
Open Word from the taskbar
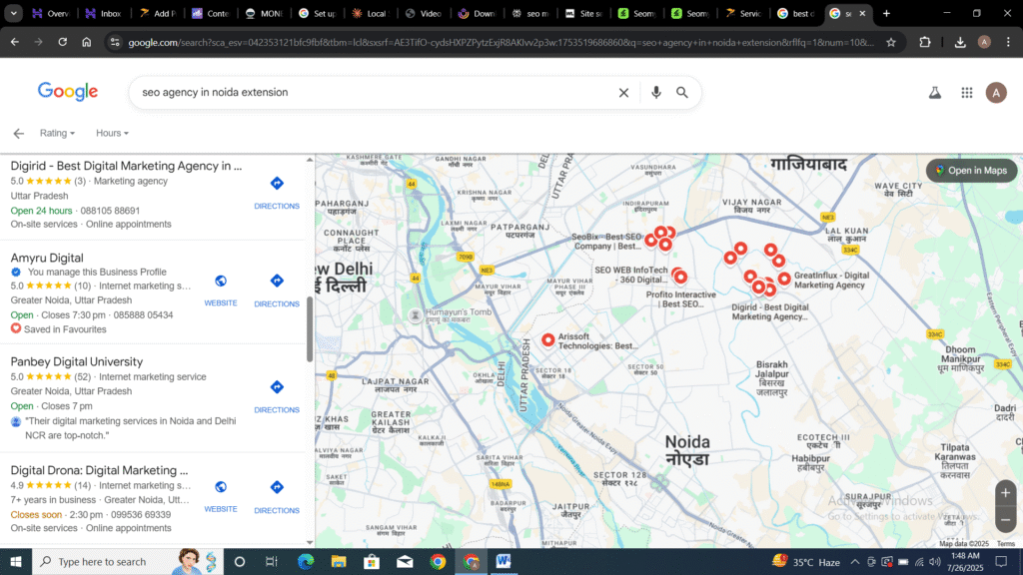(x=504, y=561)
